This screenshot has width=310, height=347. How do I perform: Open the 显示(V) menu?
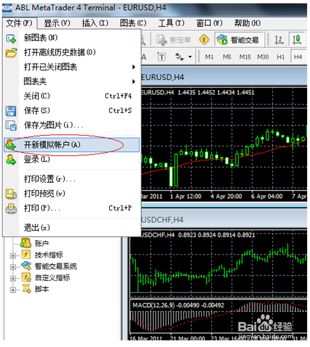(57, 23)
